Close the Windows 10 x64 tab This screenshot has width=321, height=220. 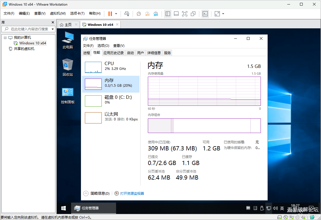pyautogui.click(x=117, y=24)
